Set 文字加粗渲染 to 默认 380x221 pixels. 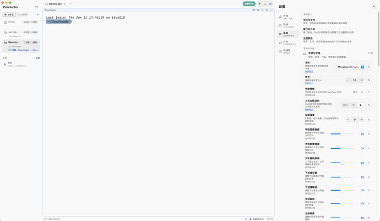pyautogui.click(x=346, y=105)
